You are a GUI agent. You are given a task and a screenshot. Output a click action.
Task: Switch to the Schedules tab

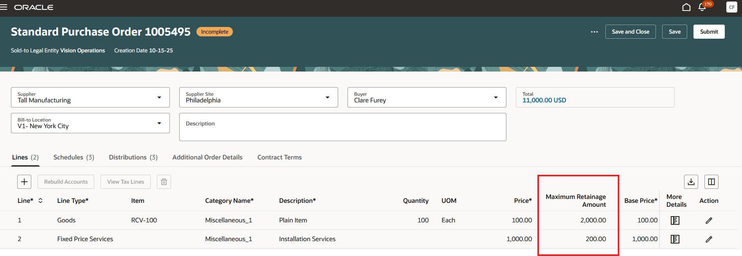point(74,157)
